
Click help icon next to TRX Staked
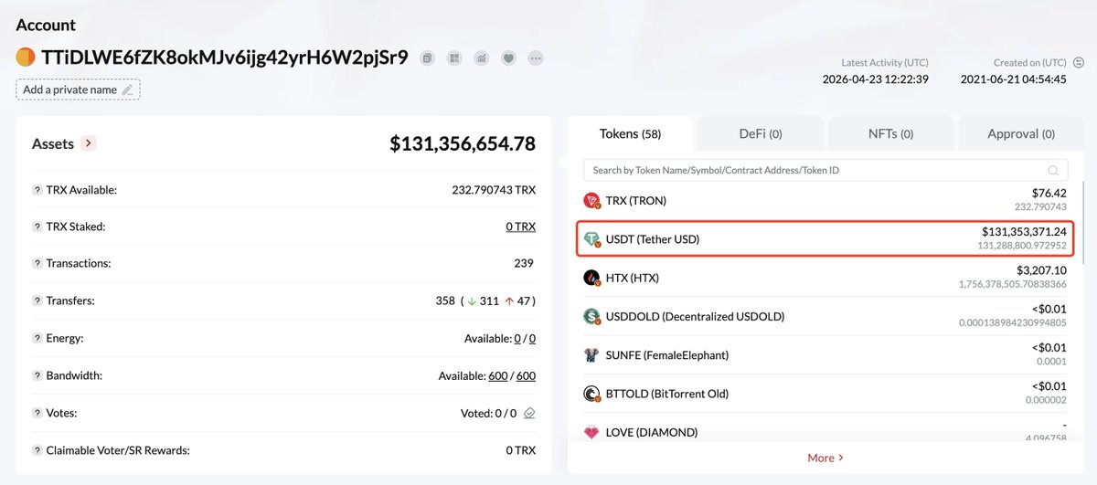click(37, 227)
